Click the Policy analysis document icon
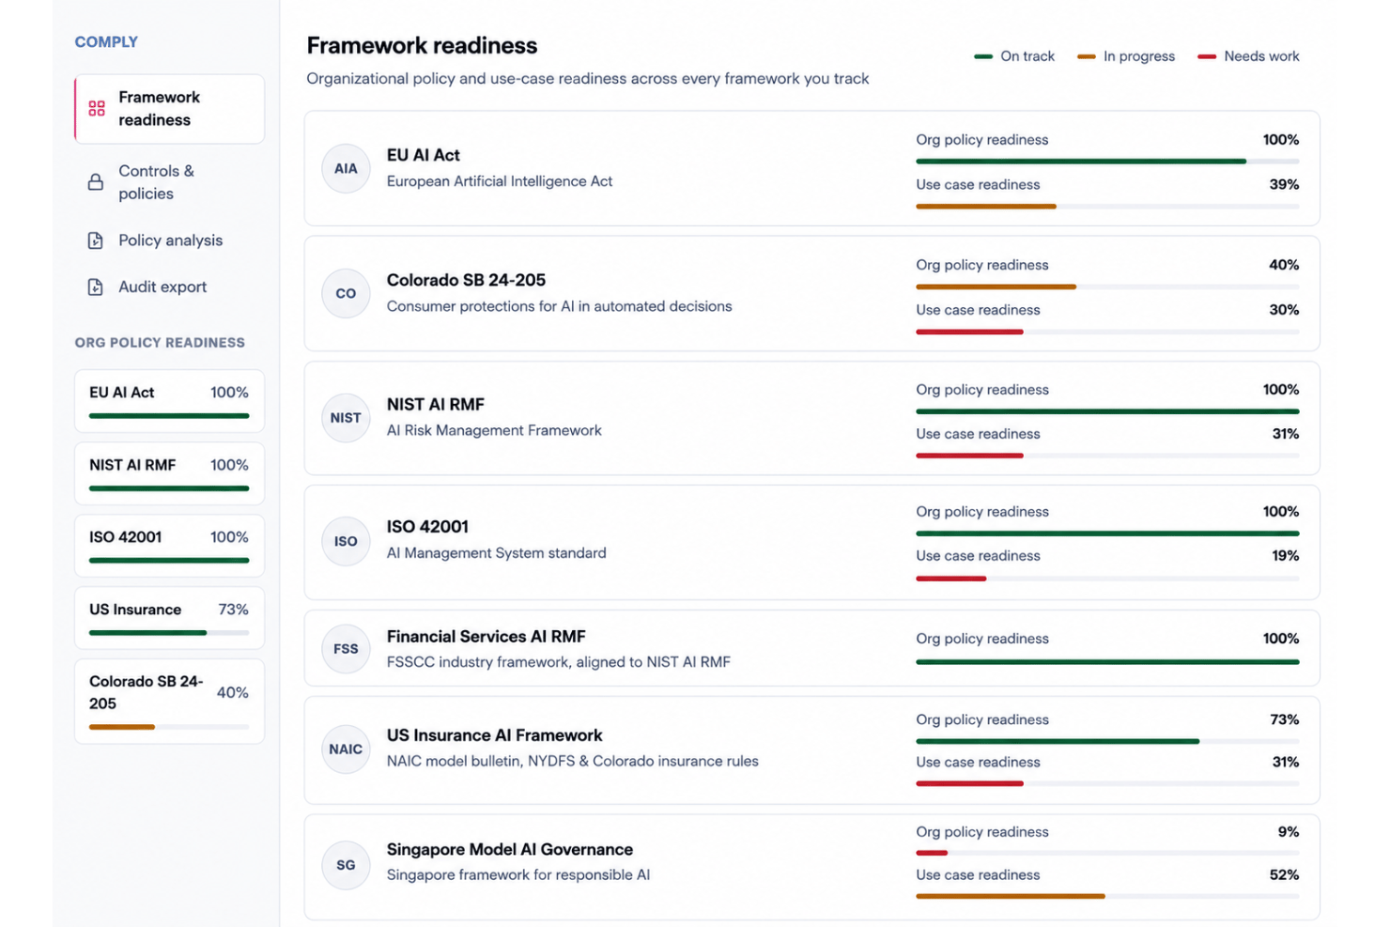 tap(96, 240)
